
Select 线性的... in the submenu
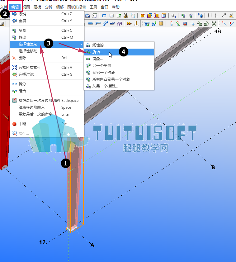119,45
